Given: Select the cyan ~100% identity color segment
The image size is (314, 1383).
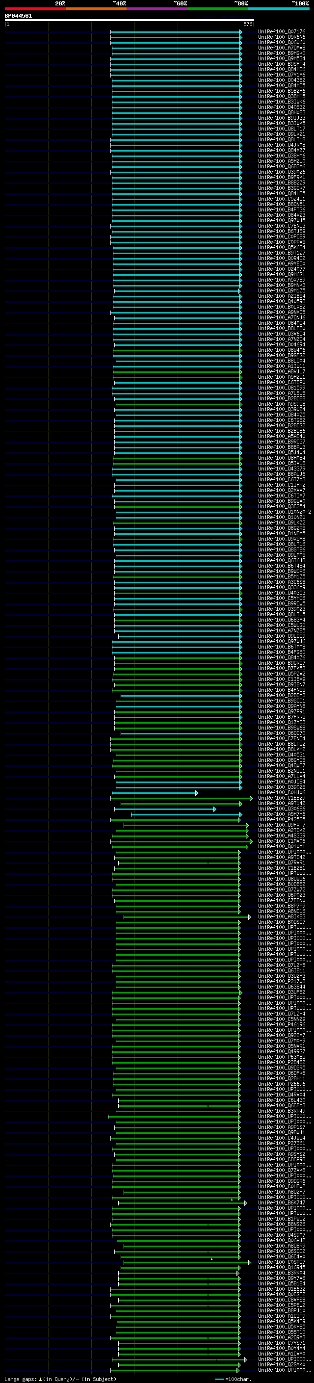Looking at the screenshot, I should 279,9.
